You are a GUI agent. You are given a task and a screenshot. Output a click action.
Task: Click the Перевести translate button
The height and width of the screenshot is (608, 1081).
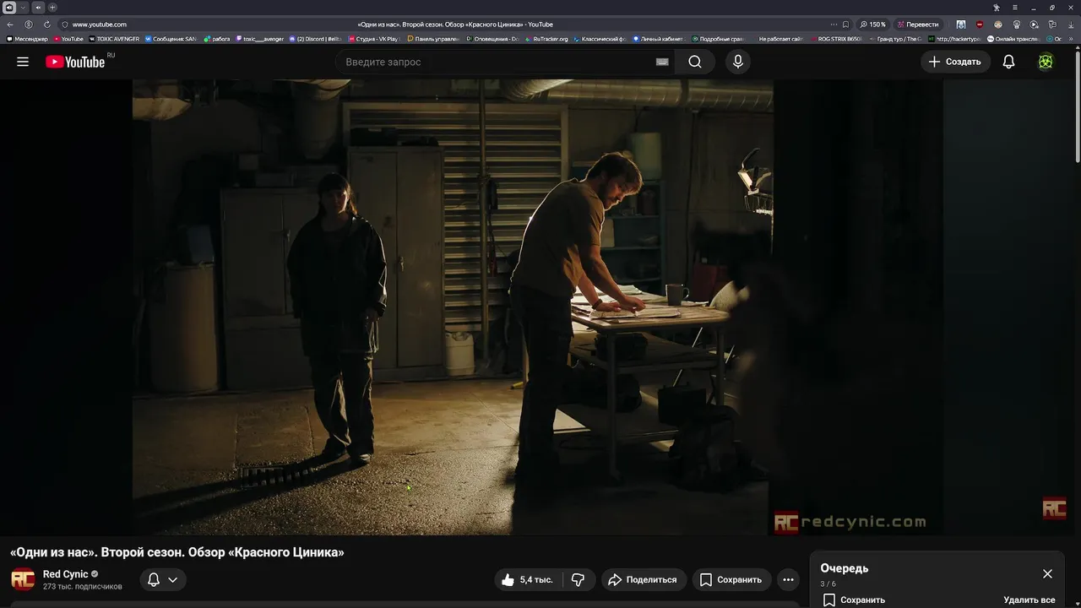[x=917, y=24]
